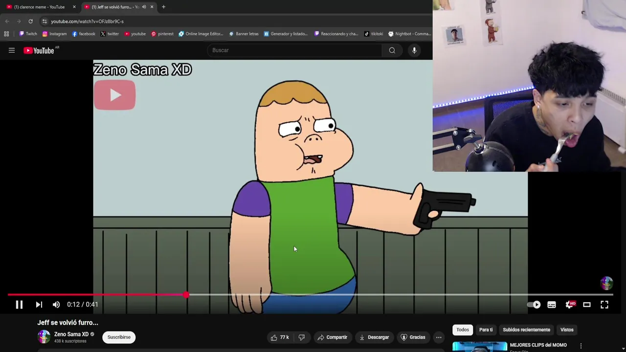Mute the tab audio speaker icon

tap(144, 7)
